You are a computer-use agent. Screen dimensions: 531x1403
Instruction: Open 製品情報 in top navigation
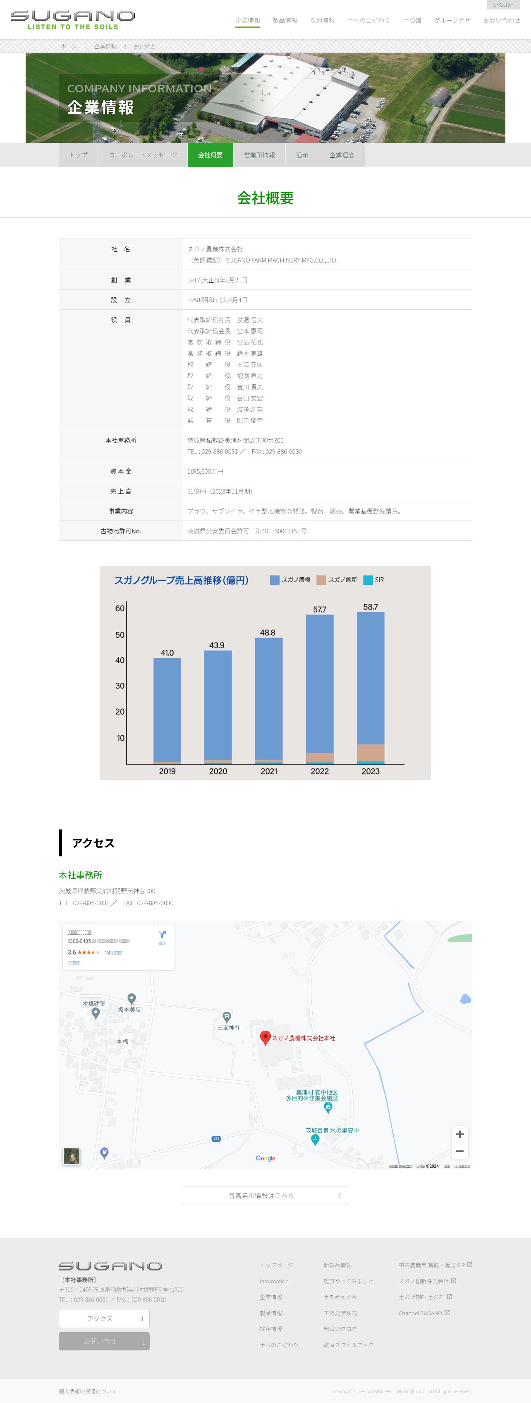point(285,20)
